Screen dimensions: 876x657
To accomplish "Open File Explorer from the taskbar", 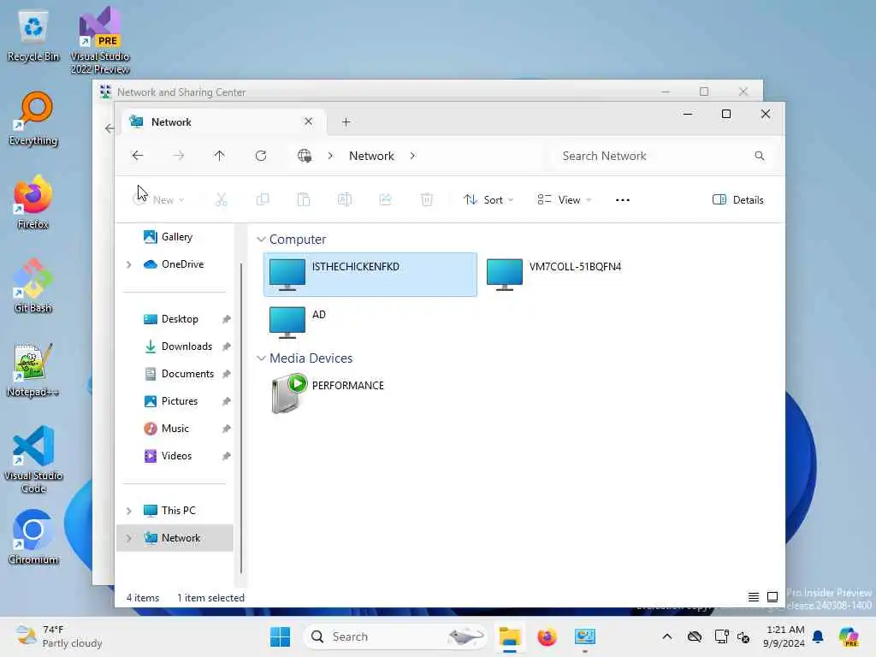I will [510, 636].
